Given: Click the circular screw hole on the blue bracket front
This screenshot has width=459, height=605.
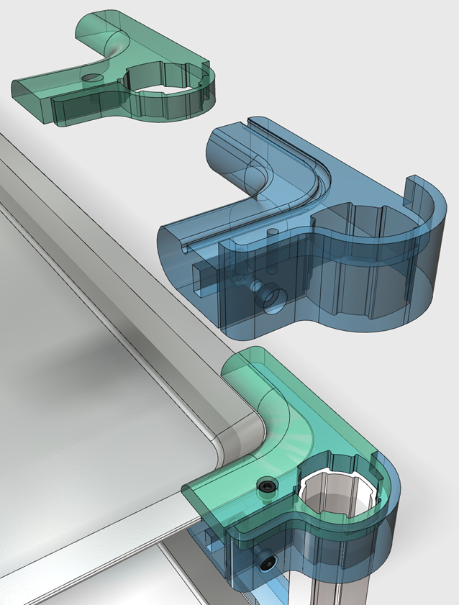Looking at the screenshot, I should (x=273, y=299).
